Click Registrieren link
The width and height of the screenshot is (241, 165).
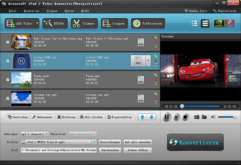[225, 11]
